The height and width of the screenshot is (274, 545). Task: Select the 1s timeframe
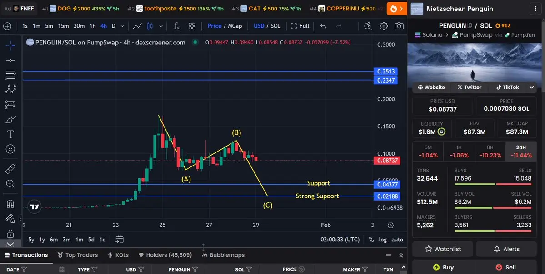(x=25, y=26)
